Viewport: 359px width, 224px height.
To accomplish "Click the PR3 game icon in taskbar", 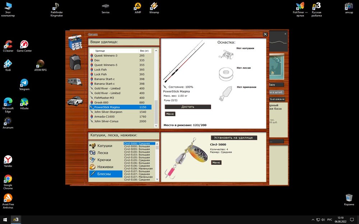I will (x=16, y=219).
